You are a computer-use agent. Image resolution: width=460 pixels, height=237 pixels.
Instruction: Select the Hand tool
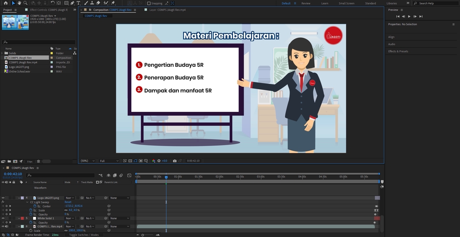coord(19,3)
